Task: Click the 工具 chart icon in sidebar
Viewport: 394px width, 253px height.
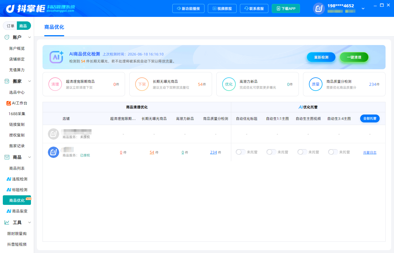Action: tap(7, 222)
